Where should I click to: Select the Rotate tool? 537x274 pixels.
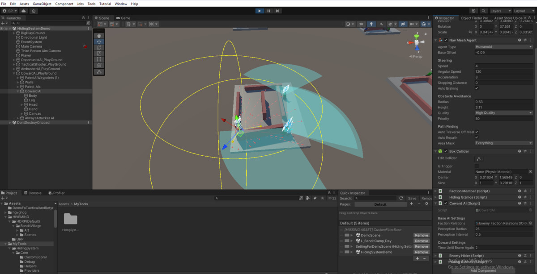tap(99, 47)
